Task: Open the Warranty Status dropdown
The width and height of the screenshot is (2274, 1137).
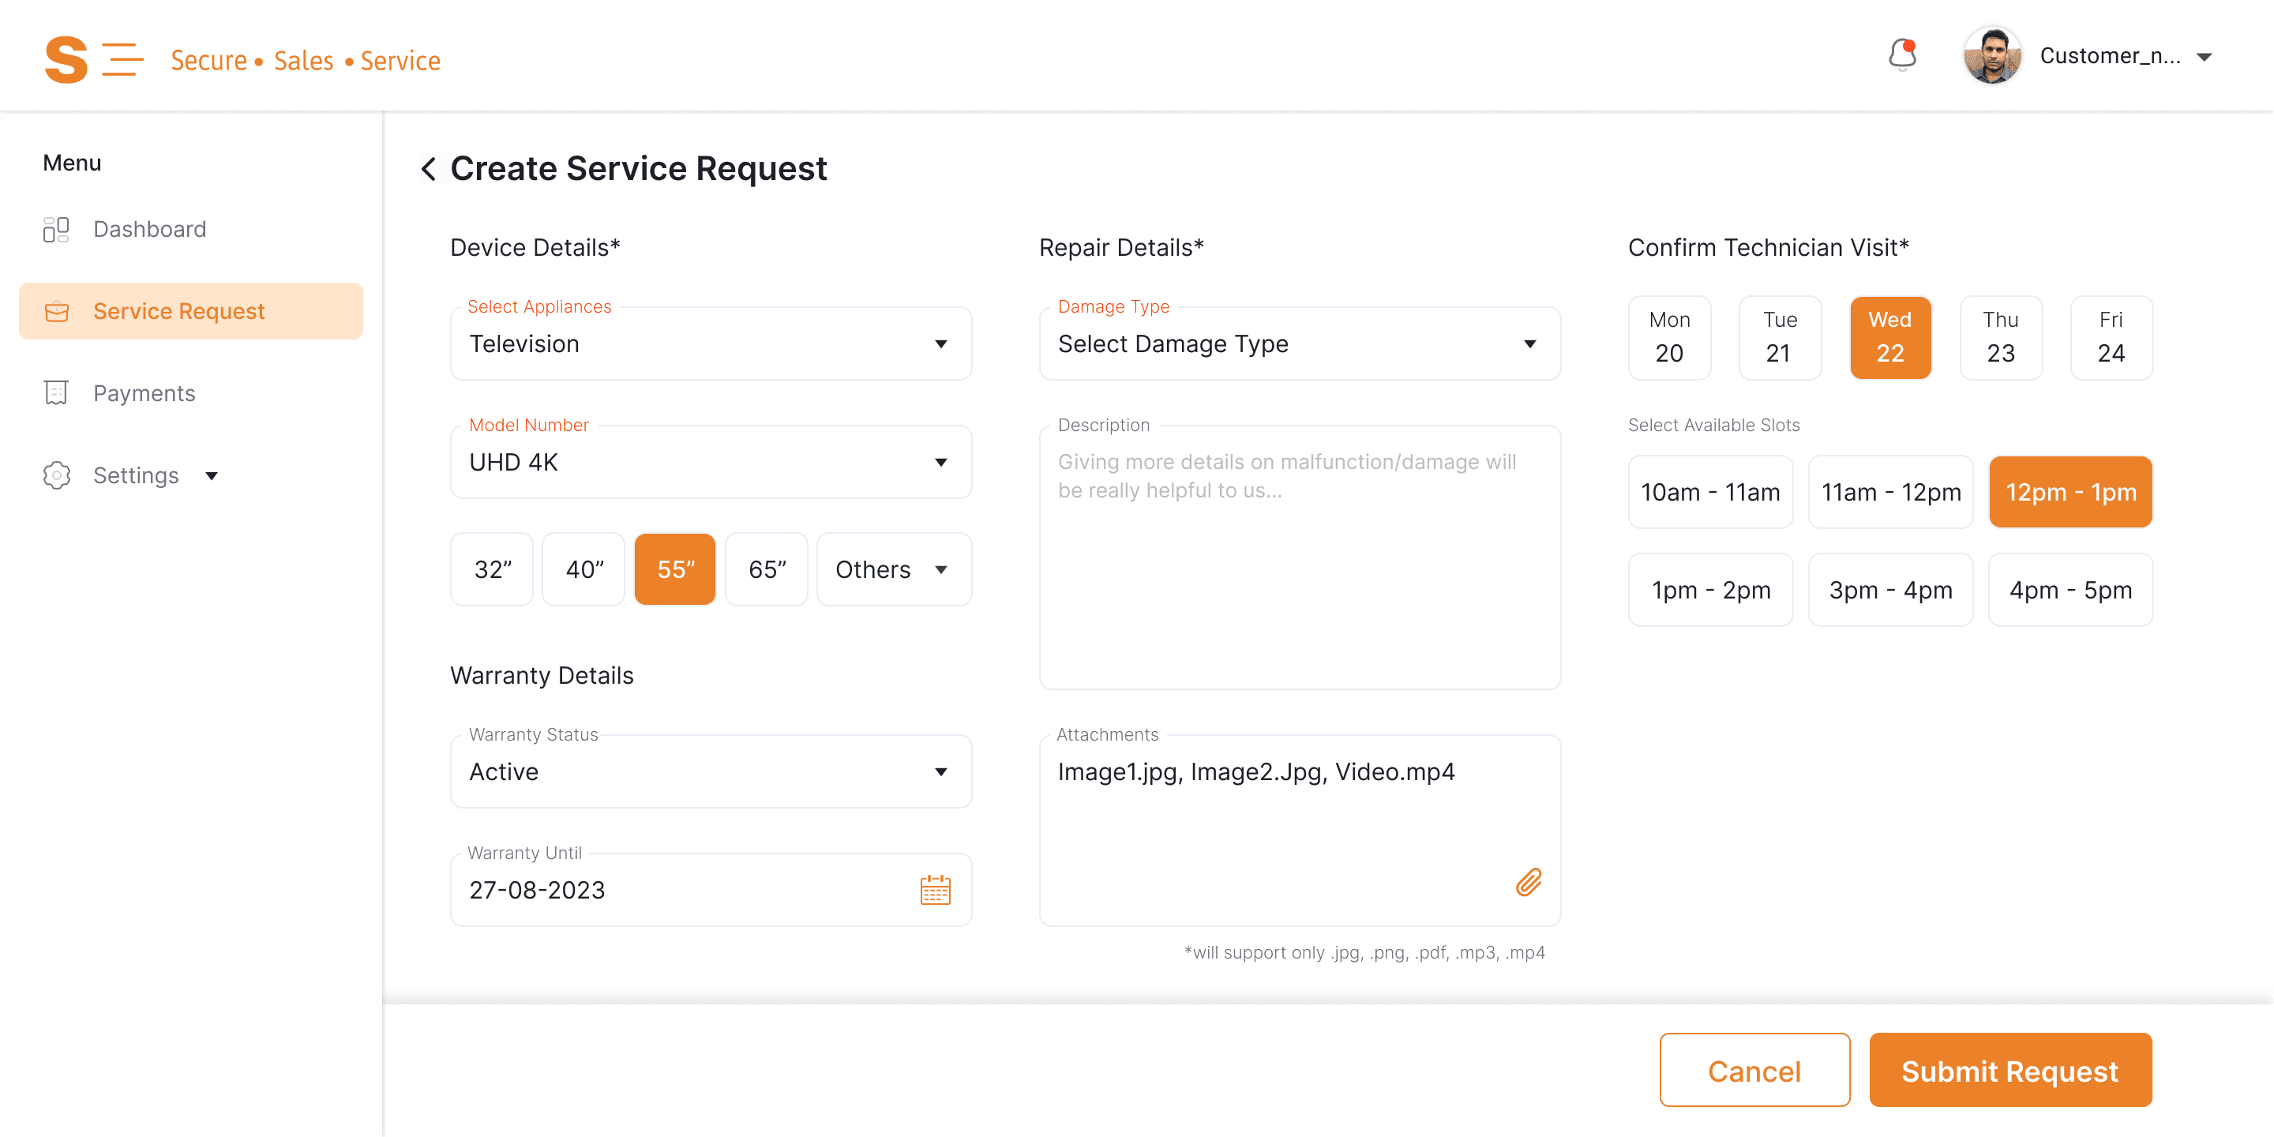Action: pos(711,771)
